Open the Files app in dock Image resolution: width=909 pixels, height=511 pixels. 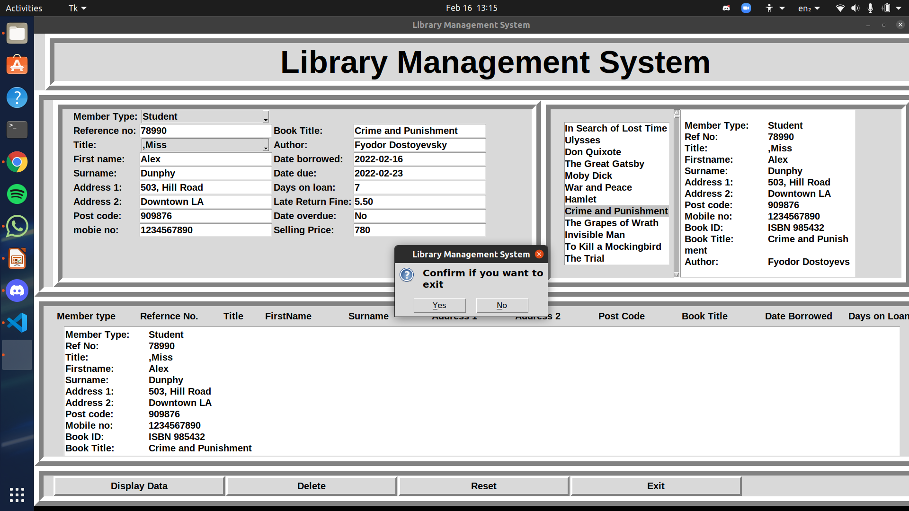pos(17,34)
